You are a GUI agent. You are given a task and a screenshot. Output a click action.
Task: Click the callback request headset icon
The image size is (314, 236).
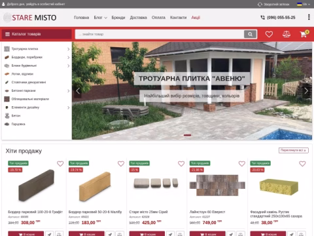point(260,5)
